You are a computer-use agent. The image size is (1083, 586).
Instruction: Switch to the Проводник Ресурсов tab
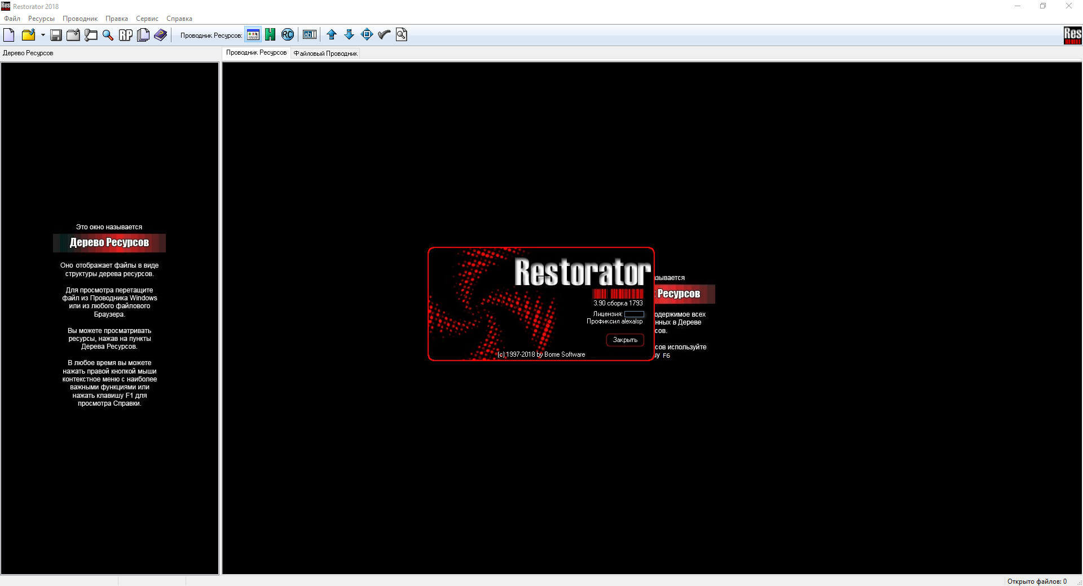(x=256, y=53)
